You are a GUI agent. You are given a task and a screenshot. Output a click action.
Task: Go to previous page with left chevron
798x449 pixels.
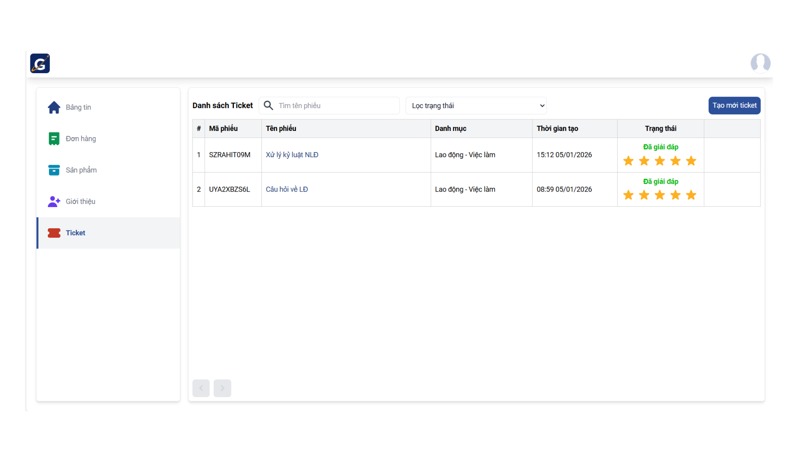pyautogui.click(x=201, y=388)
